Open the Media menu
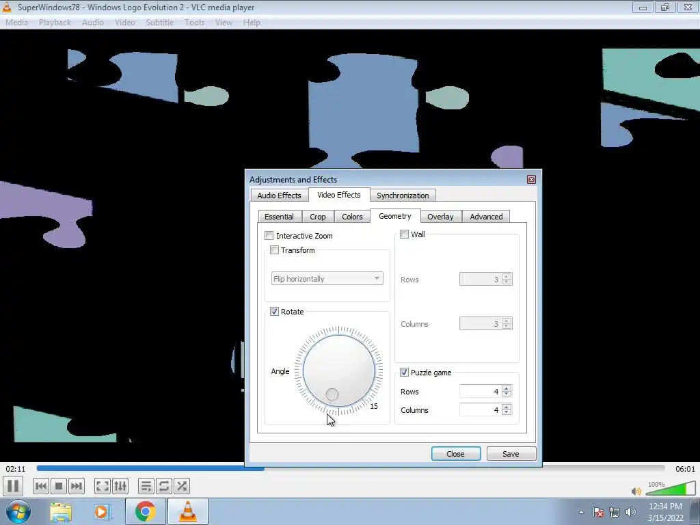This screenshot has width=700, height=525. click(16, 23)
